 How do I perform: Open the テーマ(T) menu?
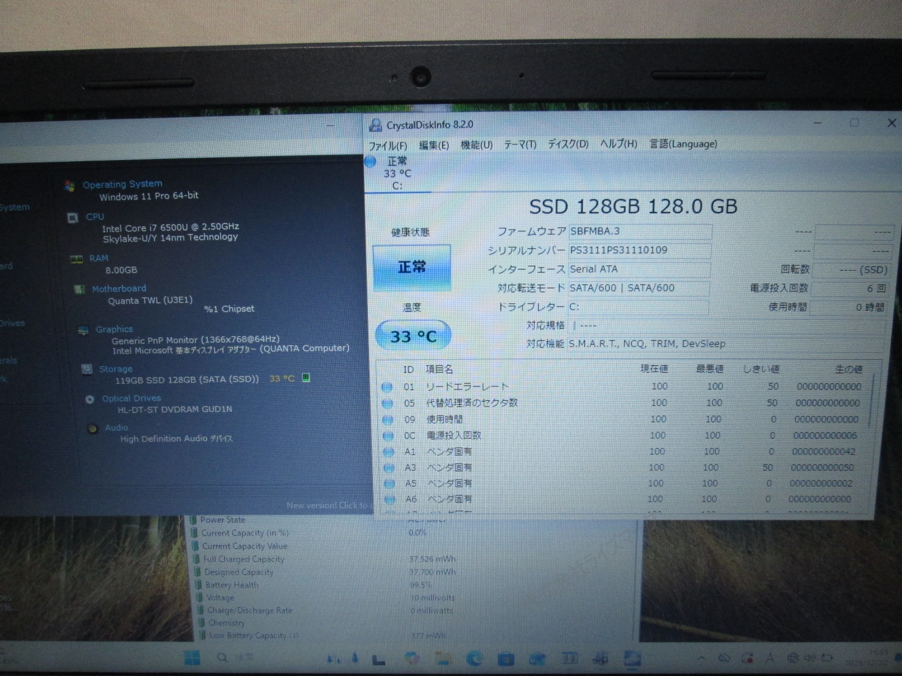coord(520,145)
